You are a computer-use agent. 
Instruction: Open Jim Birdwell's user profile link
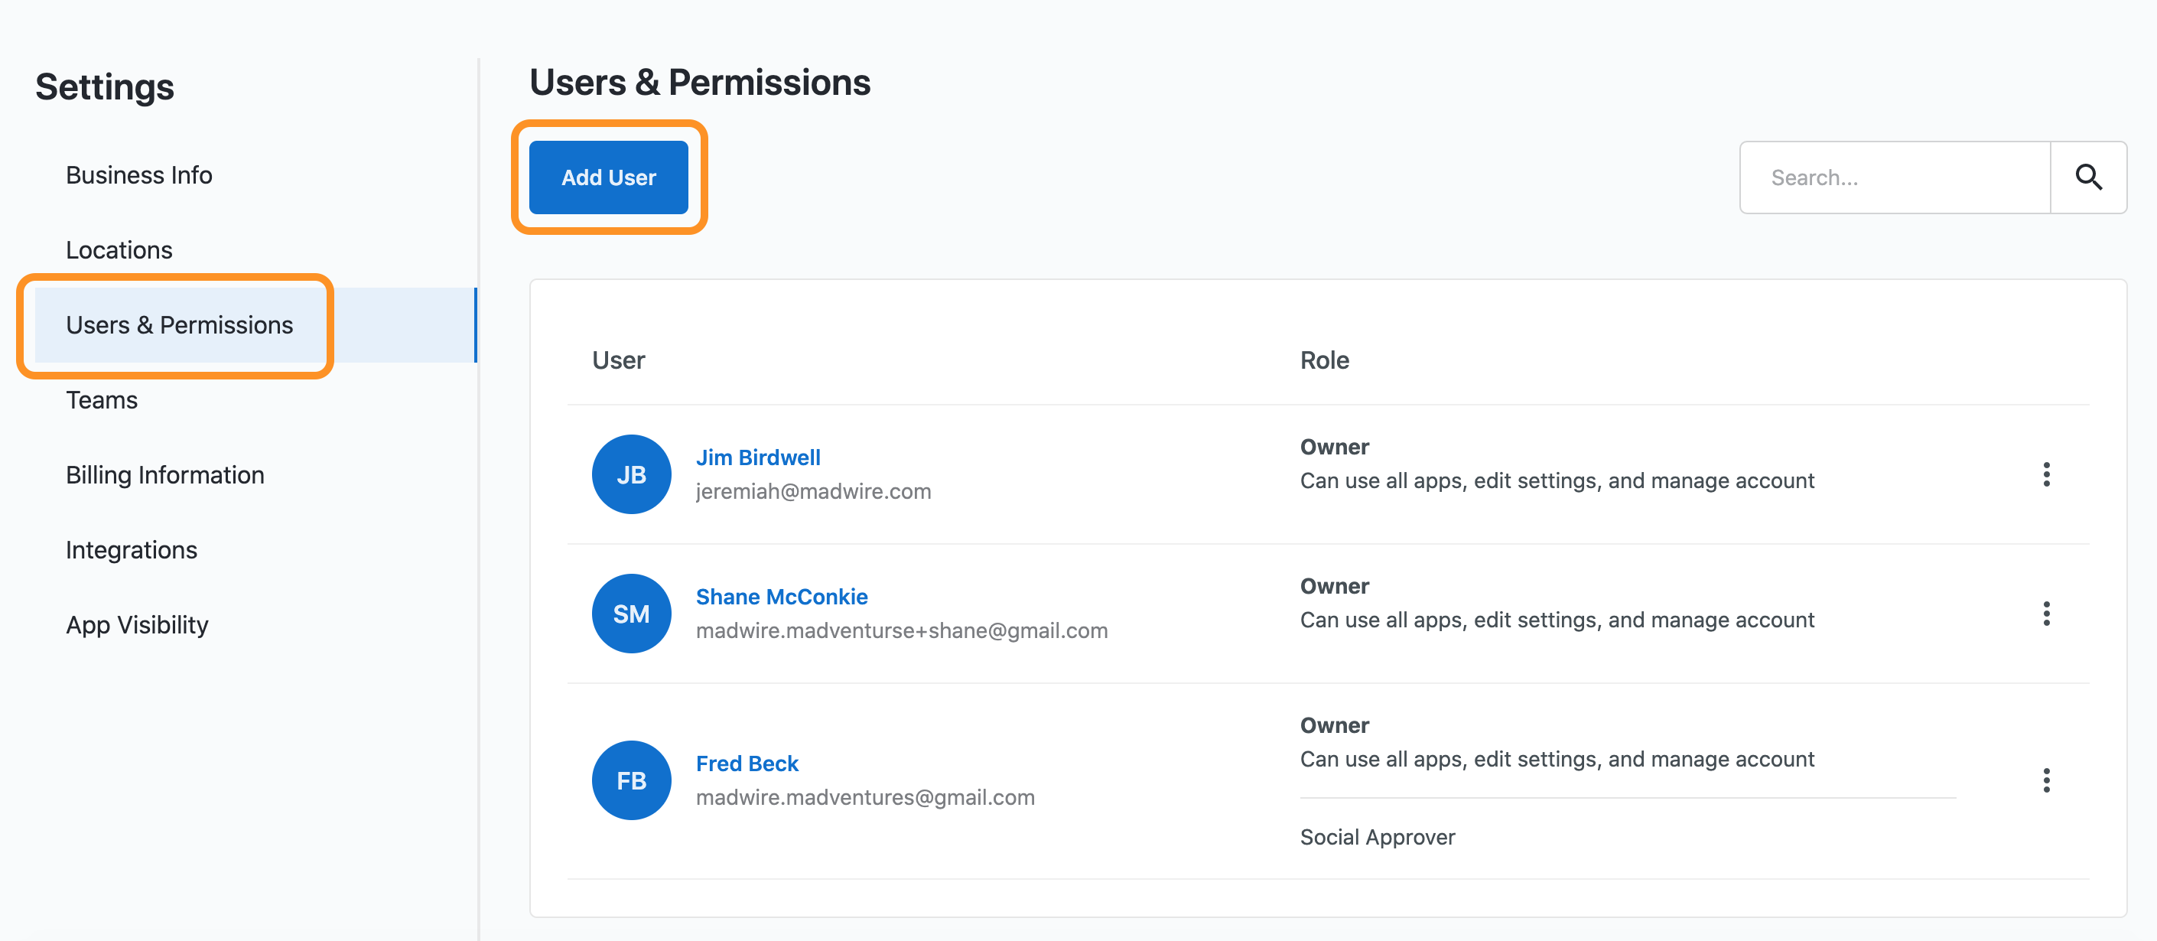(x=758, y=458)
